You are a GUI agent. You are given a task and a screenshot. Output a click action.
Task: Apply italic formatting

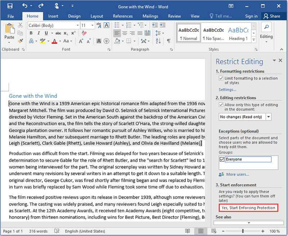coord(39,33)
